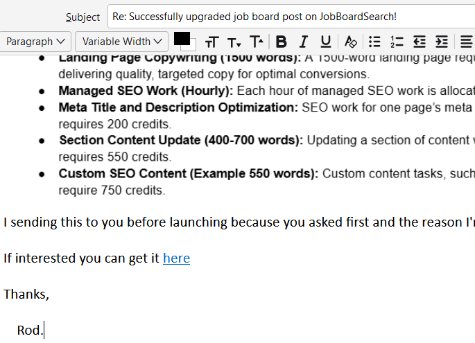
Task: Open the text alignment icon
Action: (467, 42)
